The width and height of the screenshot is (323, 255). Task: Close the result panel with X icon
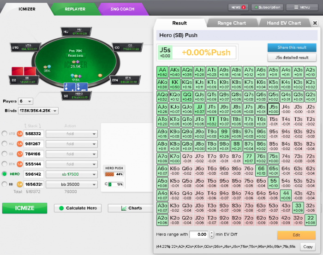tap(315, 23)
